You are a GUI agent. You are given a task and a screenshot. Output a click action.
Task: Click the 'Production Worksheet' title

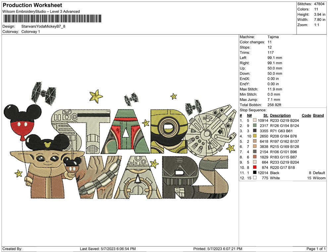(32, 5)
